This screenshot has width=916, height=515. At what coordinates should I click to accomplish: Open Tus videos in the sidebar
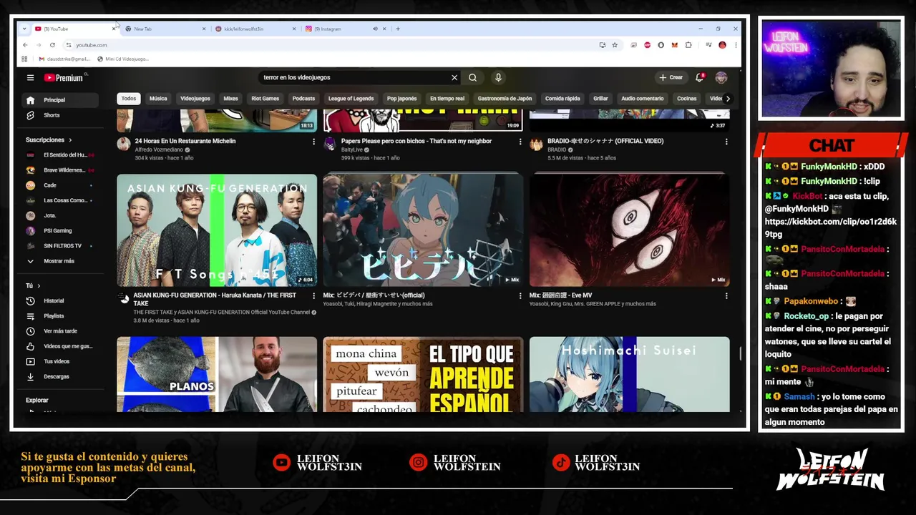click(x=59, y=361)
